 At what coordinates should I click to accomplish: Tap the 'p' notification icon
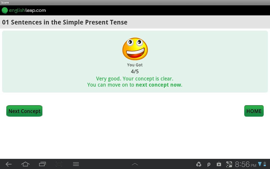[209, 164]
